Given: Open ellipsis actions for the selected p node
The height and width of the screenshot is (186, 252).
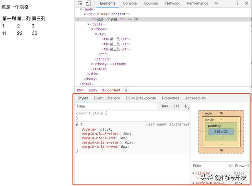Looking at the screenshot, I should click(x=77, y=20).
